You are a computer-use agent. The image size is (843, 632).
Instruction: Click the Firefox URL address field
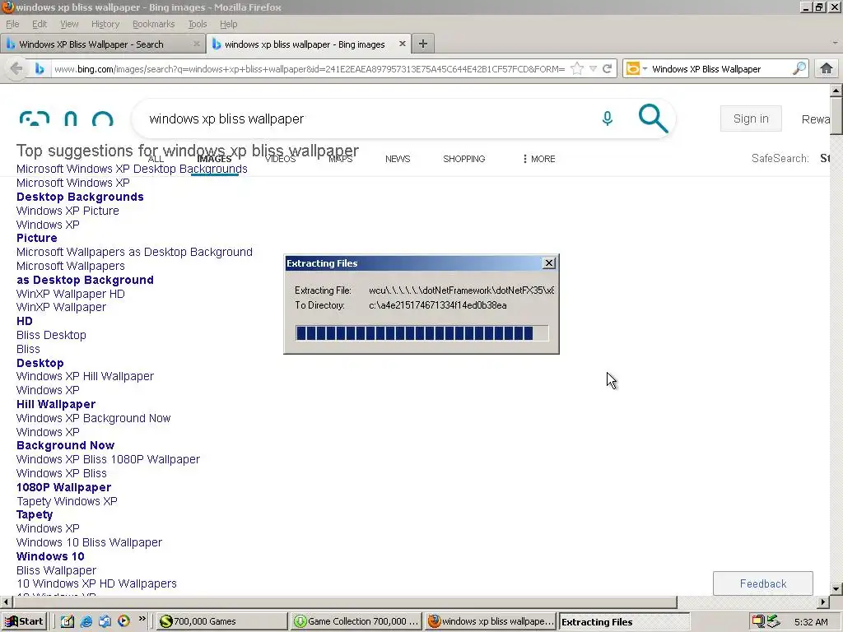(310, 69)
